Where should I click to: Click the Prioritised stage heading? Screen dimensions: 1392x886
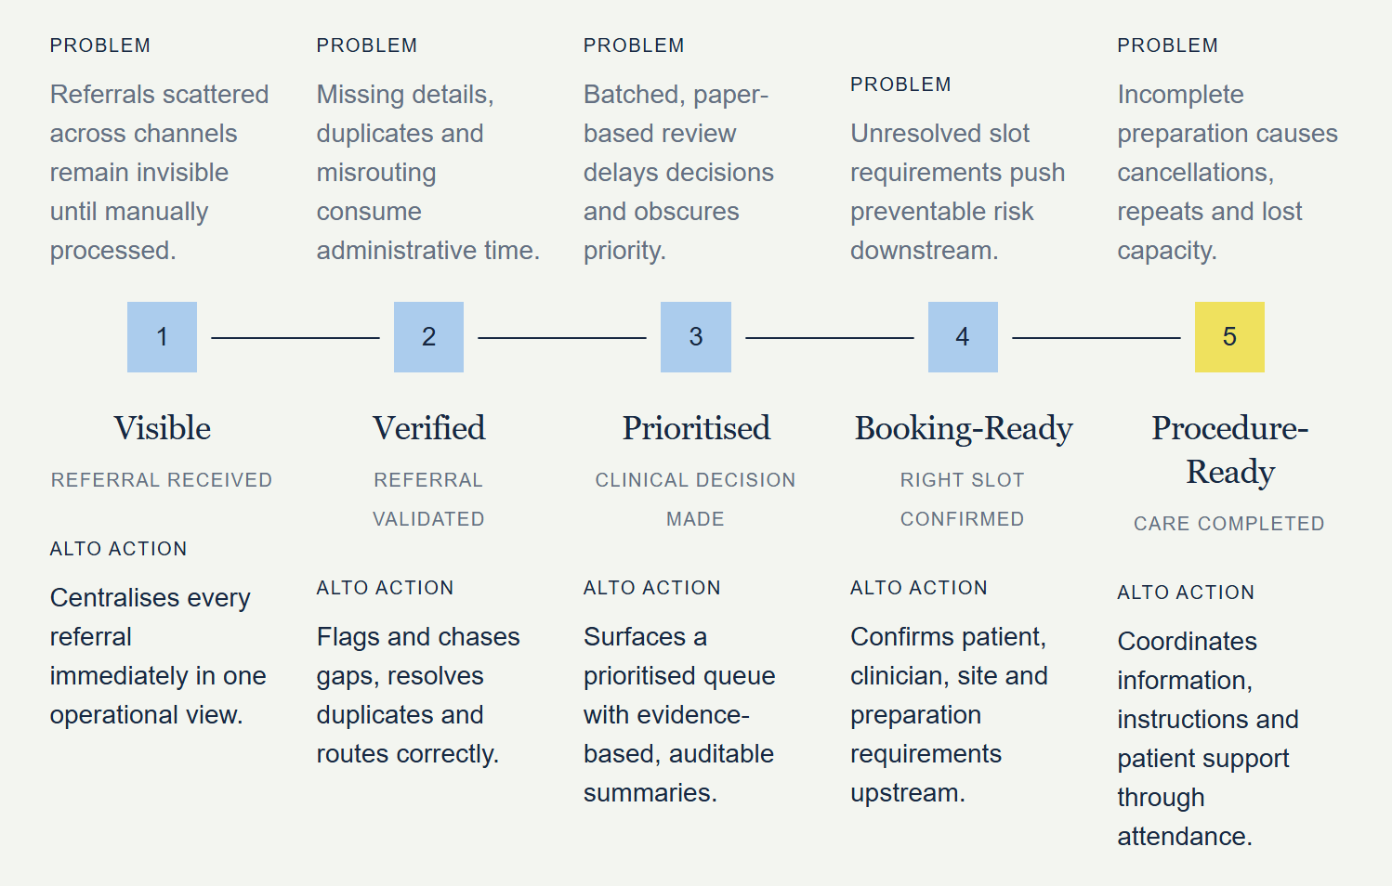[x=696, y=428]
